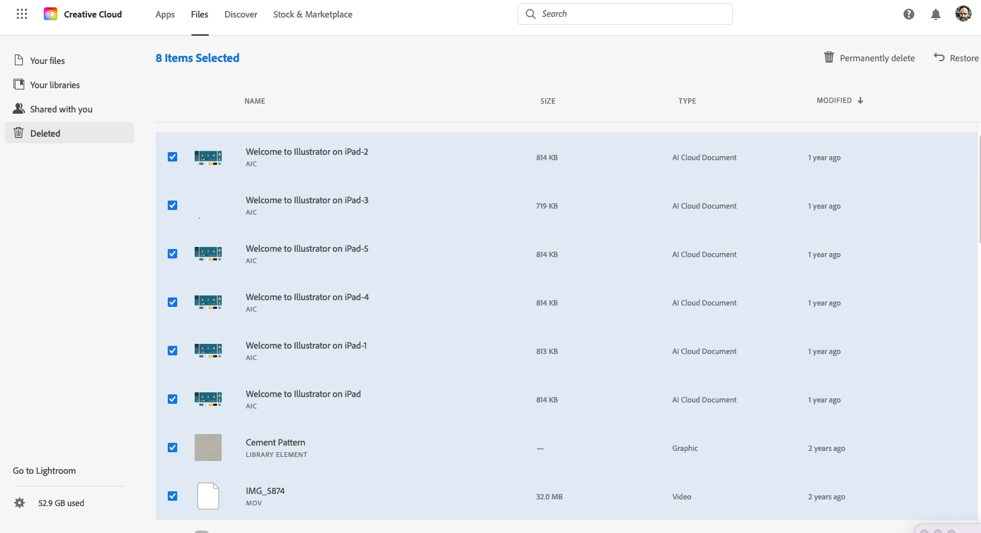Follow the Go to Lightroom link
This screenshot has width=981, height=533.
[44, 470]
